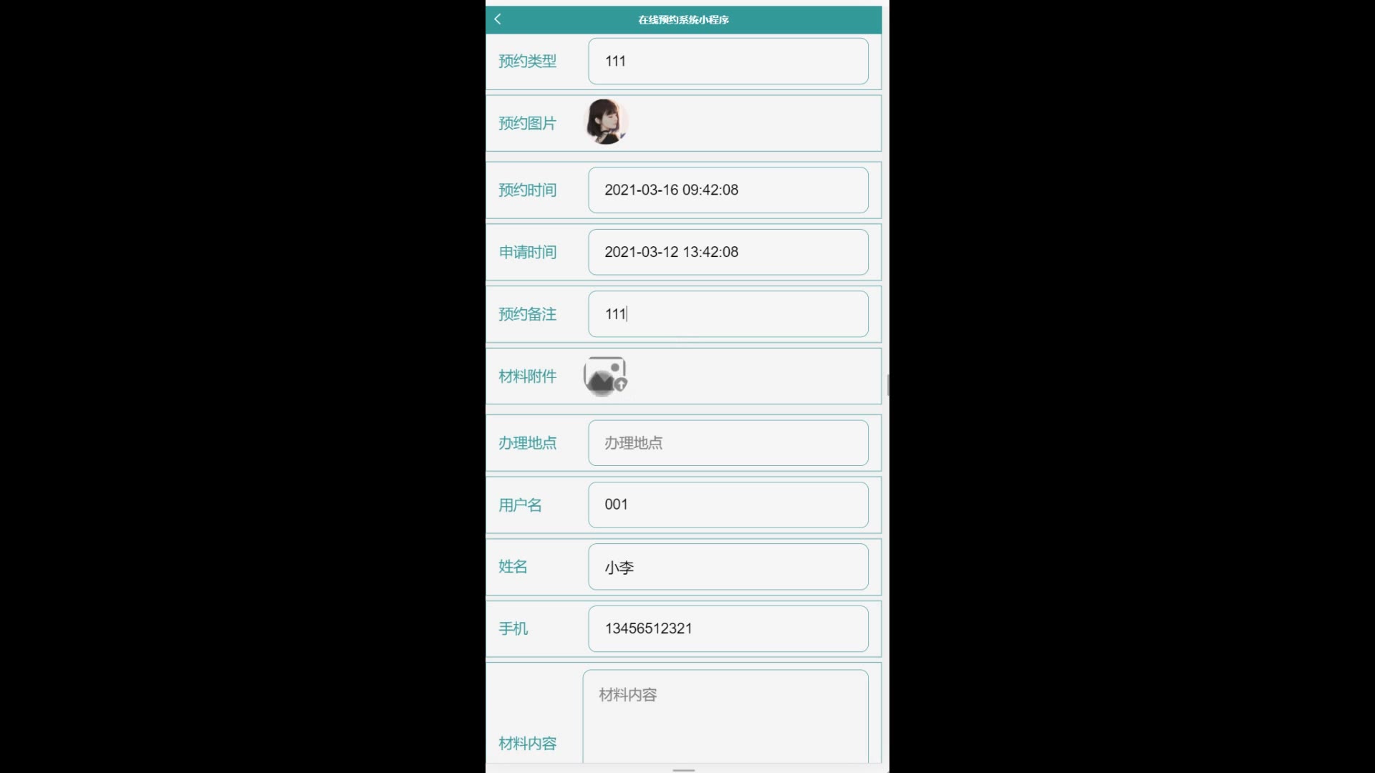This screenshot has height=773, width=1375.
Task: Click the right edge panel resize handle
Action: point(888,385)
